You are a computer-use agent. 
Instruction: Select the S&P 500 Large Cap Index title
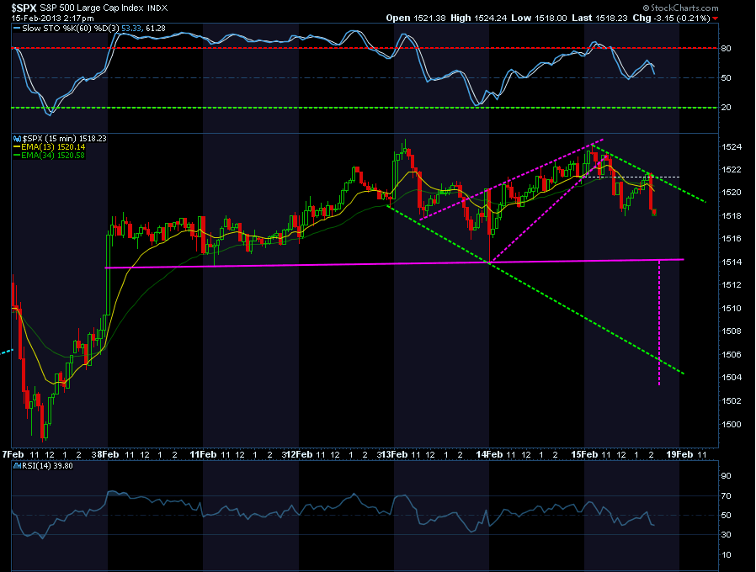pos(92,8)
